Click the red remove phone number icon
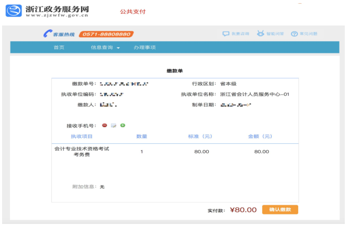The height and width of the screenshot is (225, 349). coord(105,126)
